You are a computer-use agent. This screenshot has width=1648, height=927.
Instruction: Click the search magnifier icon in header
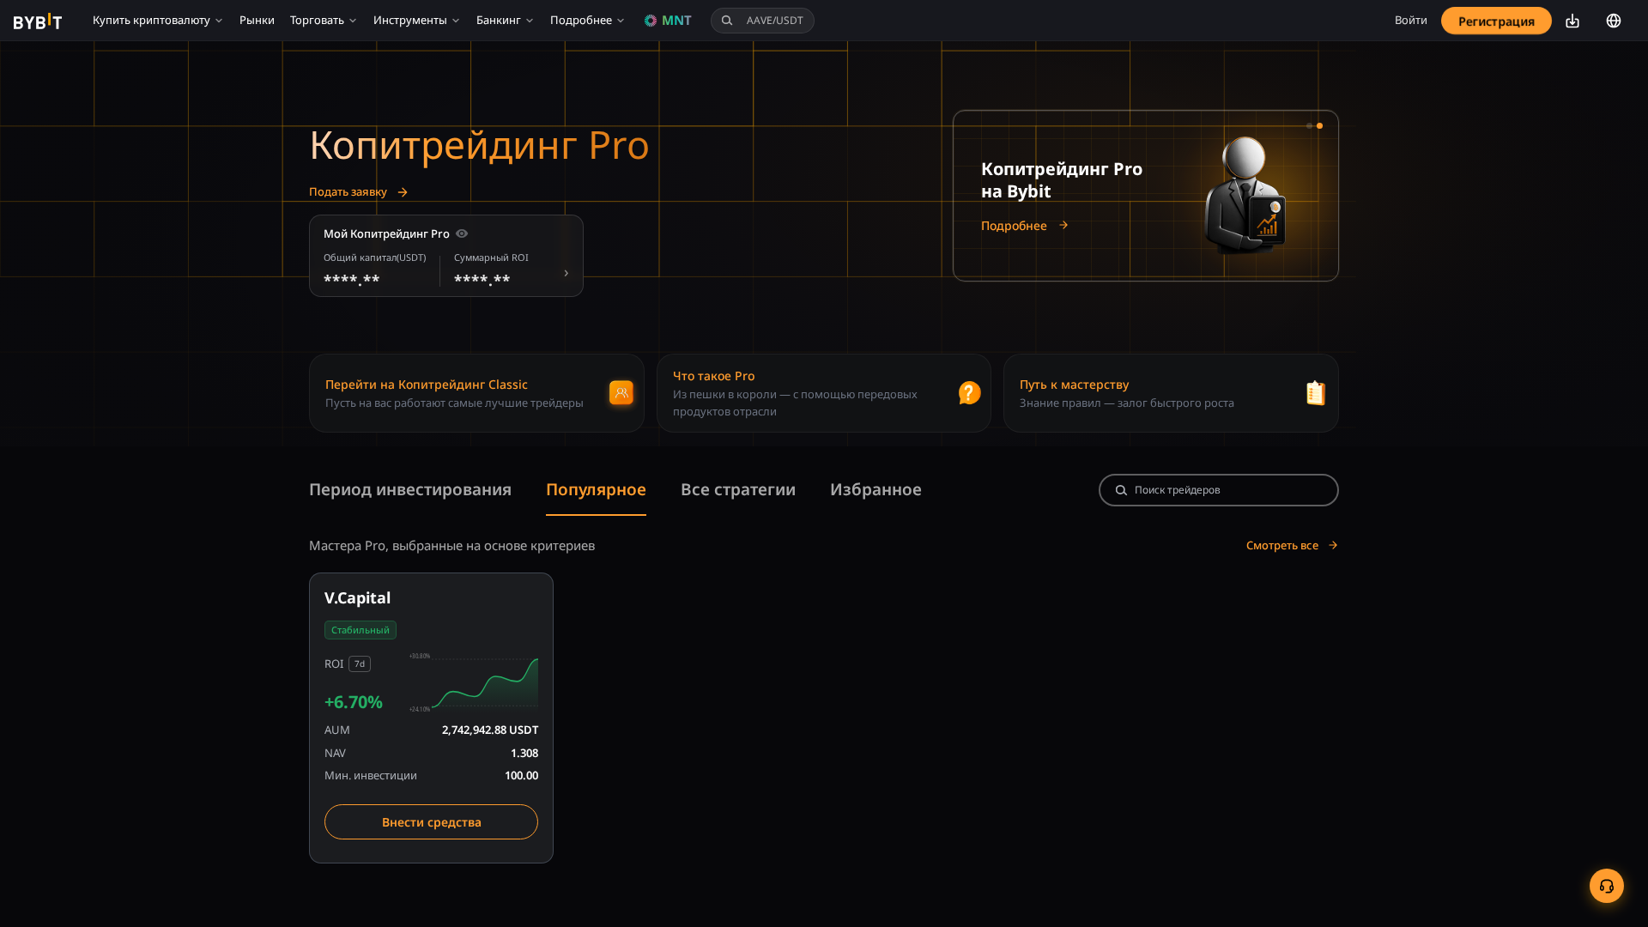click(x=727, y=21)
